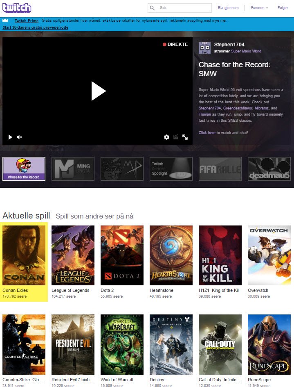Open Overwatch game cover
Image resolution: width=294 pixels, height=387 pixels.
click(269, 255)
